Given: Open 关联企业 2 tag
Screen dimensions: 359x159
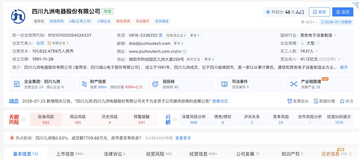Looking at the screenshot, I should tap(58, 43).
